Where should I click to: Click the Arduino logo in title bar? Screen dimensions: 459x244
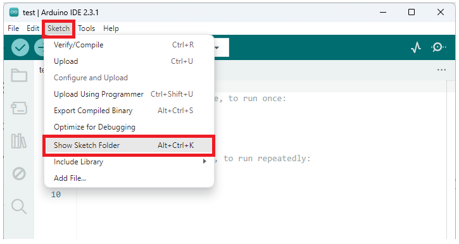coord(14,12)
